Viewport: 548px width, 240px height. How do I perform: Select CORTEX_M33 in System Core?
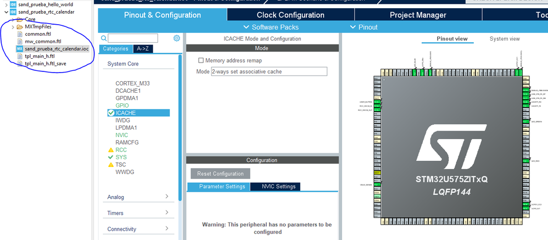pyautogui.click(x=132, y=83)
